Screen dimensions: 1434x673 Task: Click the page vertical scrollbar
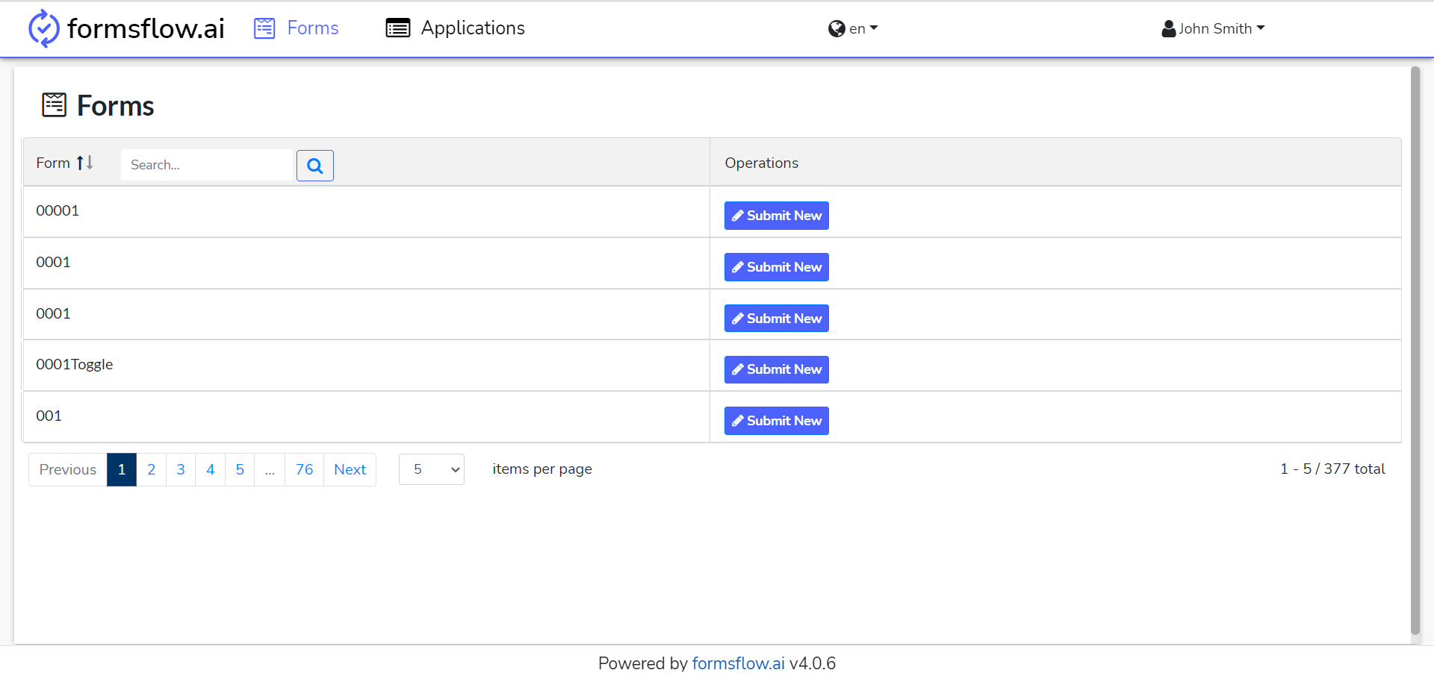tap(1415, 351)
